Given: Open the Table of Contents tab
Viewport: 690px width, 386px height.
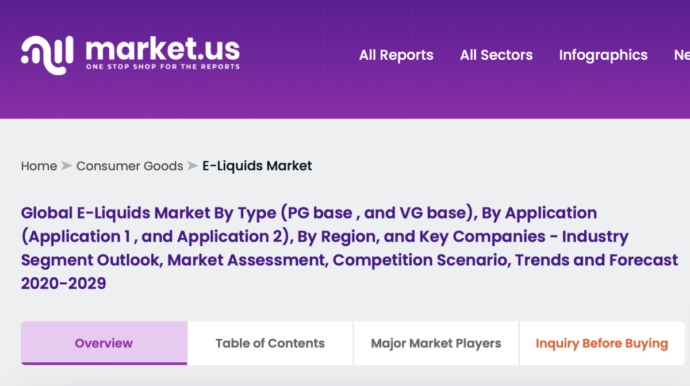Looking at the screenshot, I should click(270, 343).
